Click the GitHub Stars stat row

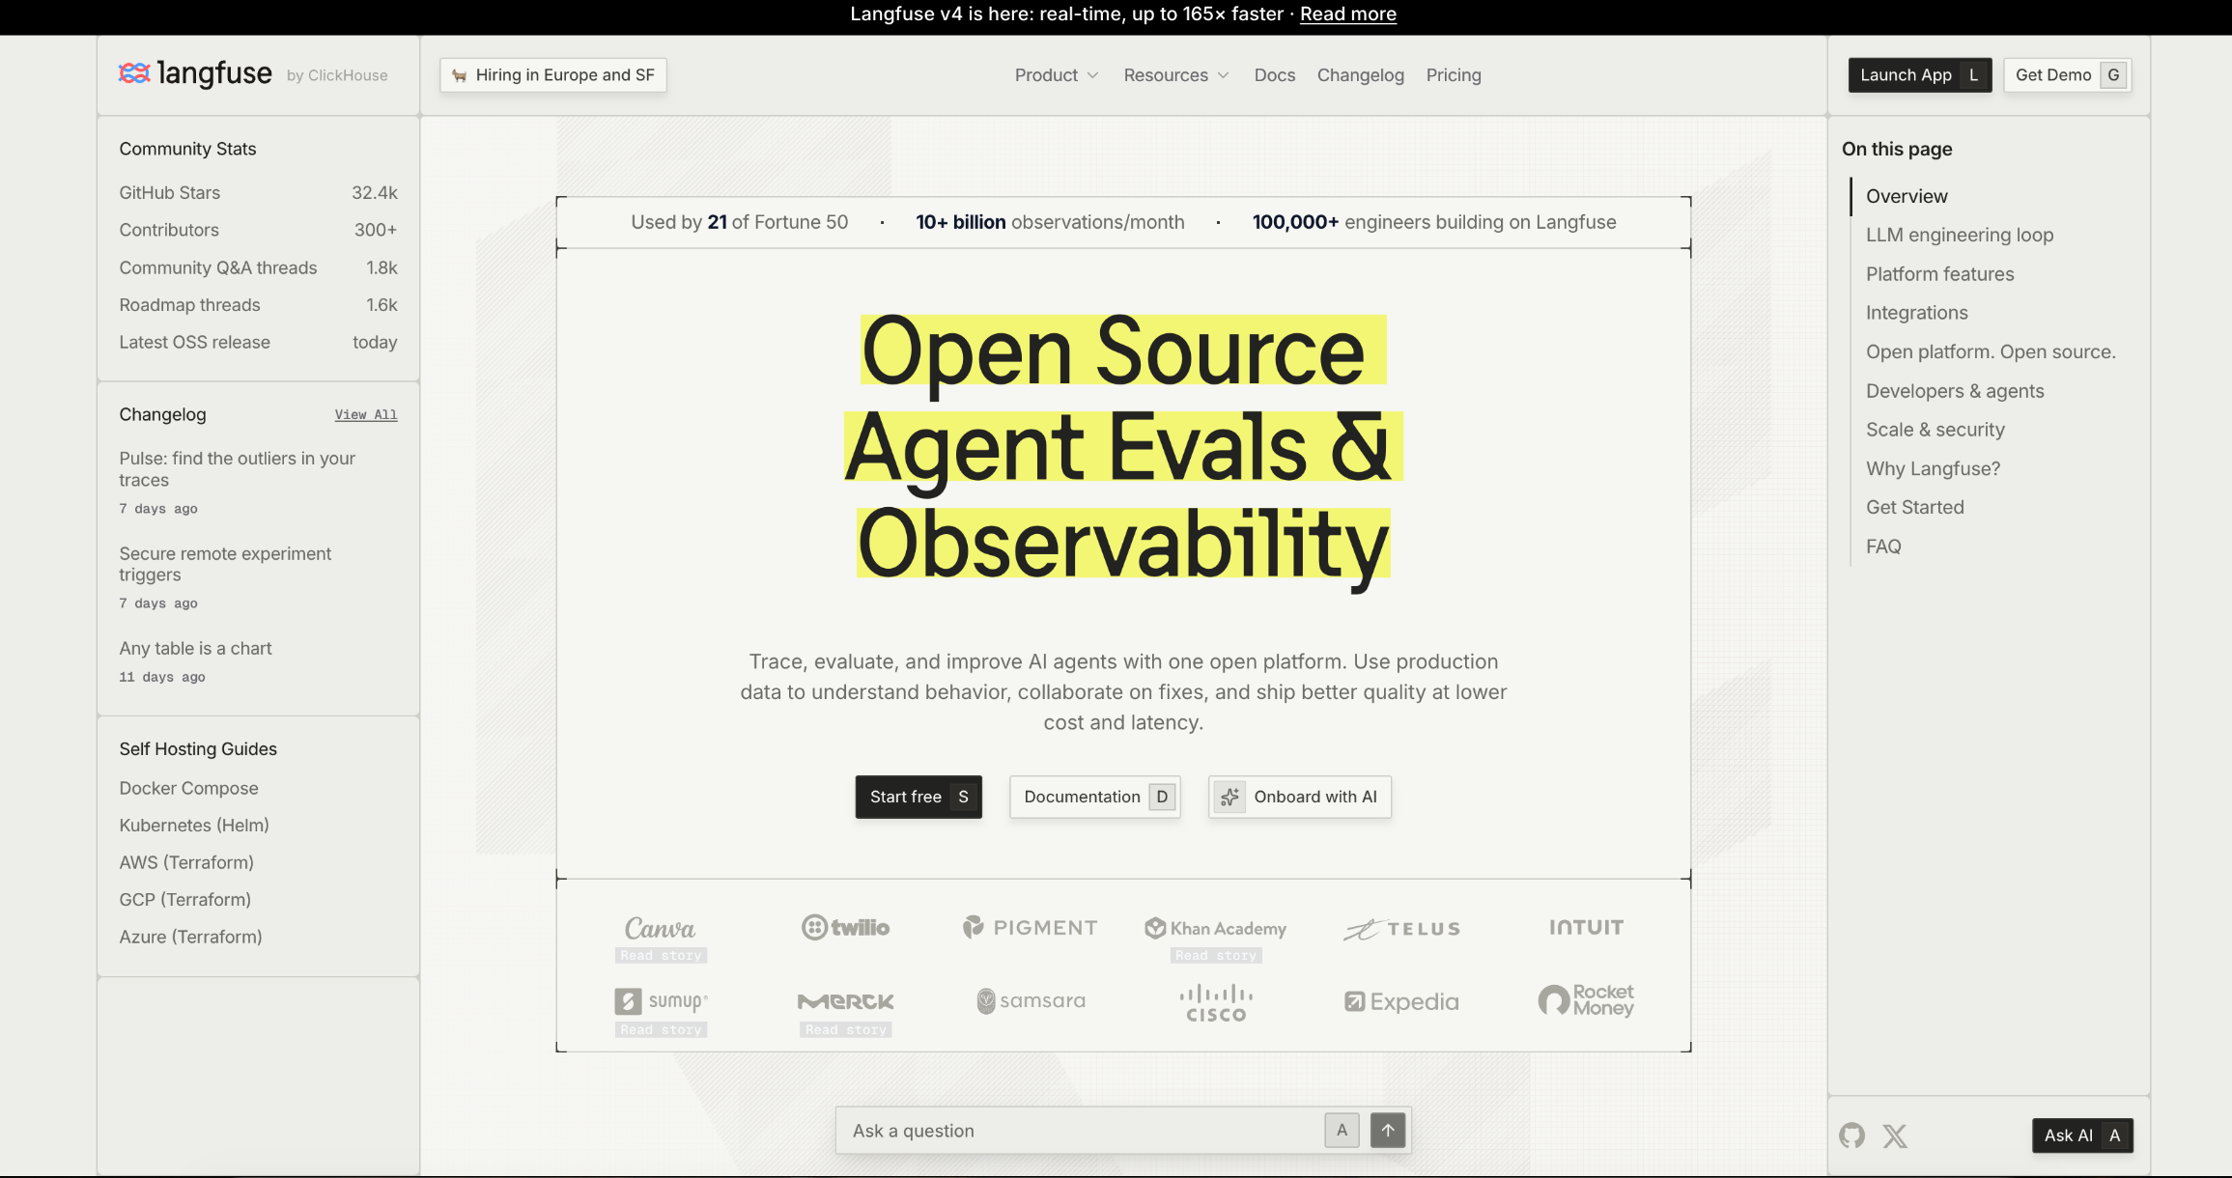258,193
